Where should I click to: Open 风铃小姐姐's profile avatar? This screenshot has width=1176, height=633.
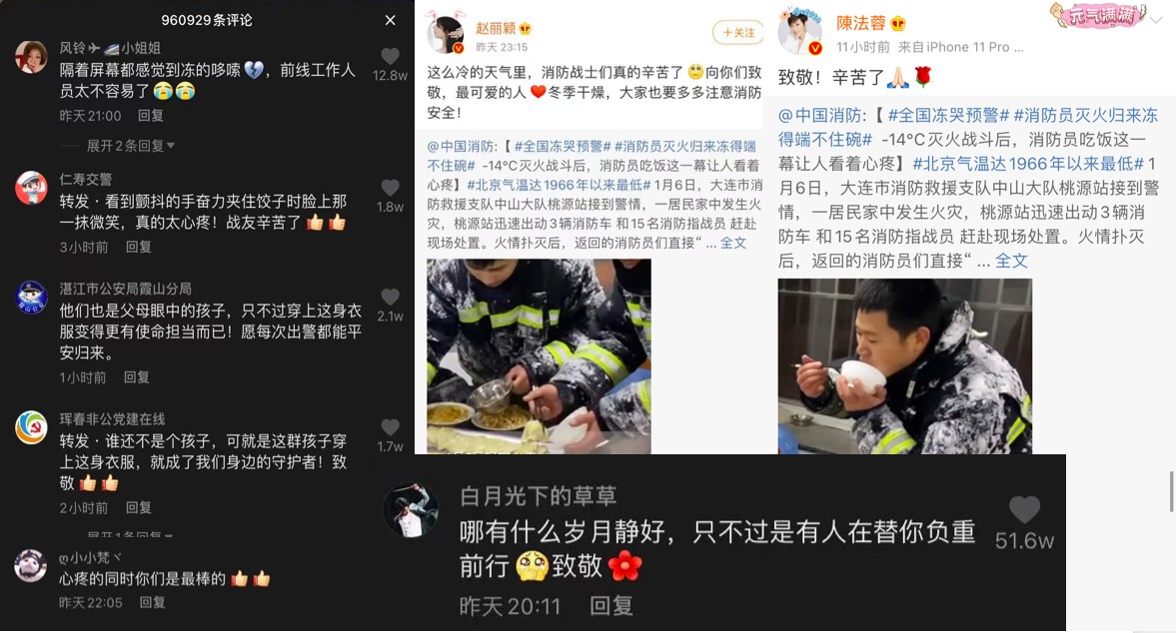pos(32,57)
